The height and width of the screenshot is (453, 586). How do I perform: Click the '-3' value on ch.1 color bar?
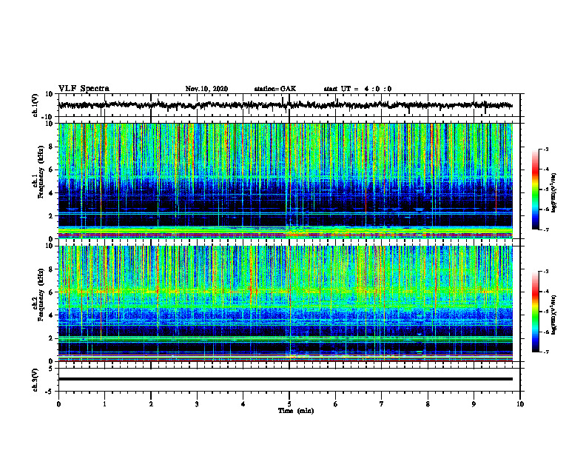pyautogui.click(x=546, y=150)
